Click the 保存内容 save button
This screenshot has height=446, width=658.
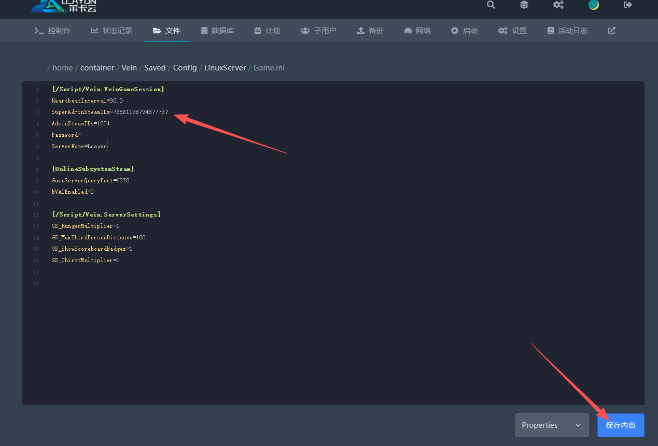point(621,425)
